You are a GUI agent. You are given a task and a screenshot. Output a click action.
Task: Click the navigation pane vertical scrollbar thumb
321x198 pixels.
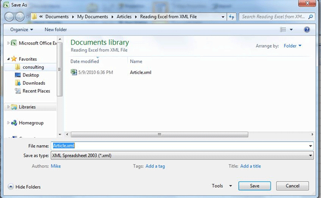coord(60,69)
